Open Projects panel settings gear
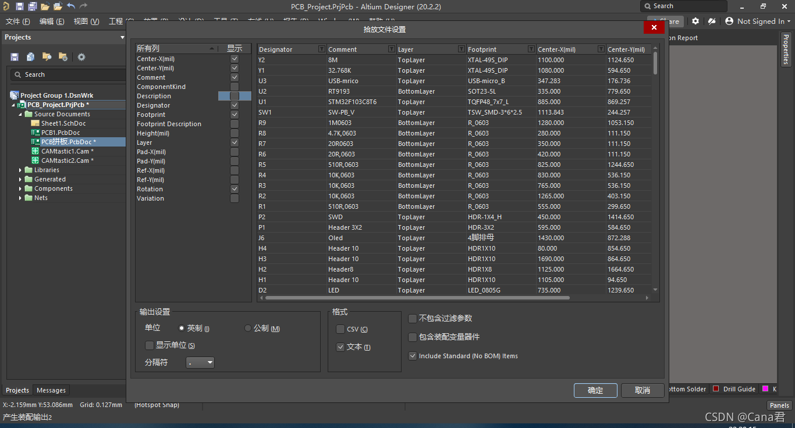 pyautogui.click(x=81, y=57)
